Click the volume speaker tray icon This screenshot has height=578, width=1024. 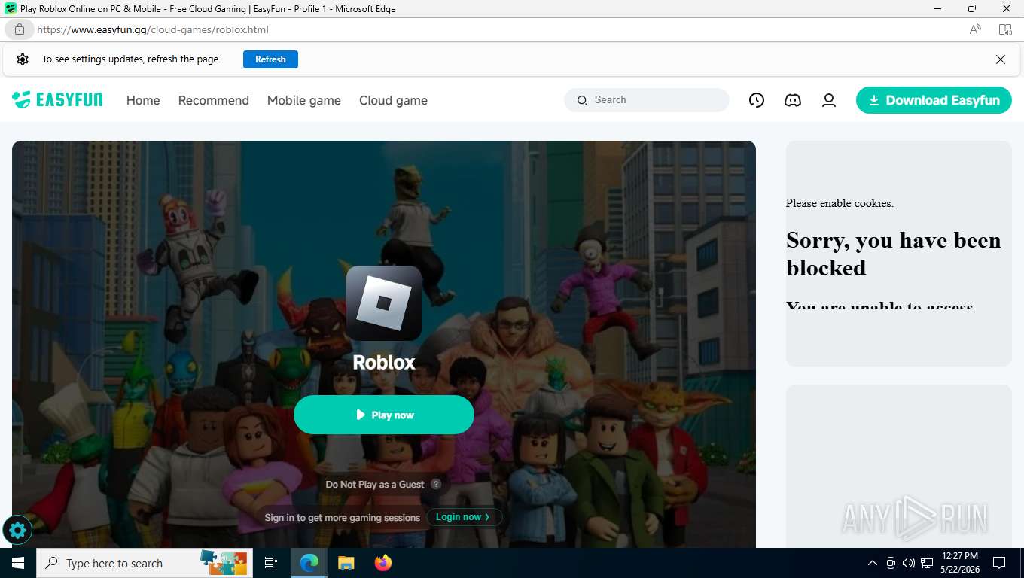pos(908,563)
